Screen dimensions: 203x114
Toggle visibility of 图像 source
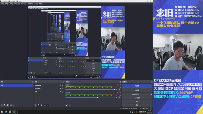[60, 92]
